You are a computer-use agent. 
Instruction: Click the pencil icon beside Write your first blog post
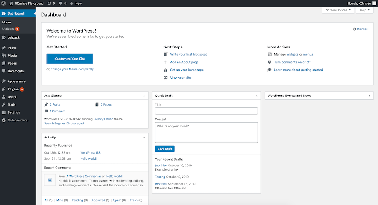point(166,54)
